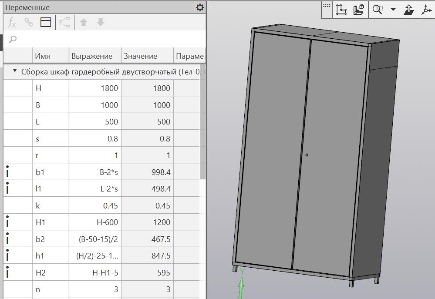The image size is (435, 299).
Task: Click the expression cell 0.45 for k
Action: point(95,205)
